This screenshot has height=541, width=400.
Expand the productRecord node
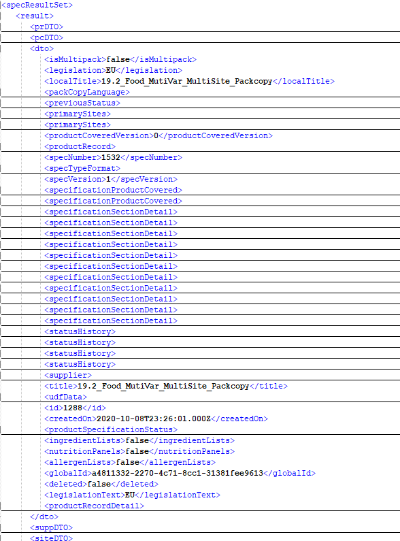pyautogui.click(x=80, y=146)
